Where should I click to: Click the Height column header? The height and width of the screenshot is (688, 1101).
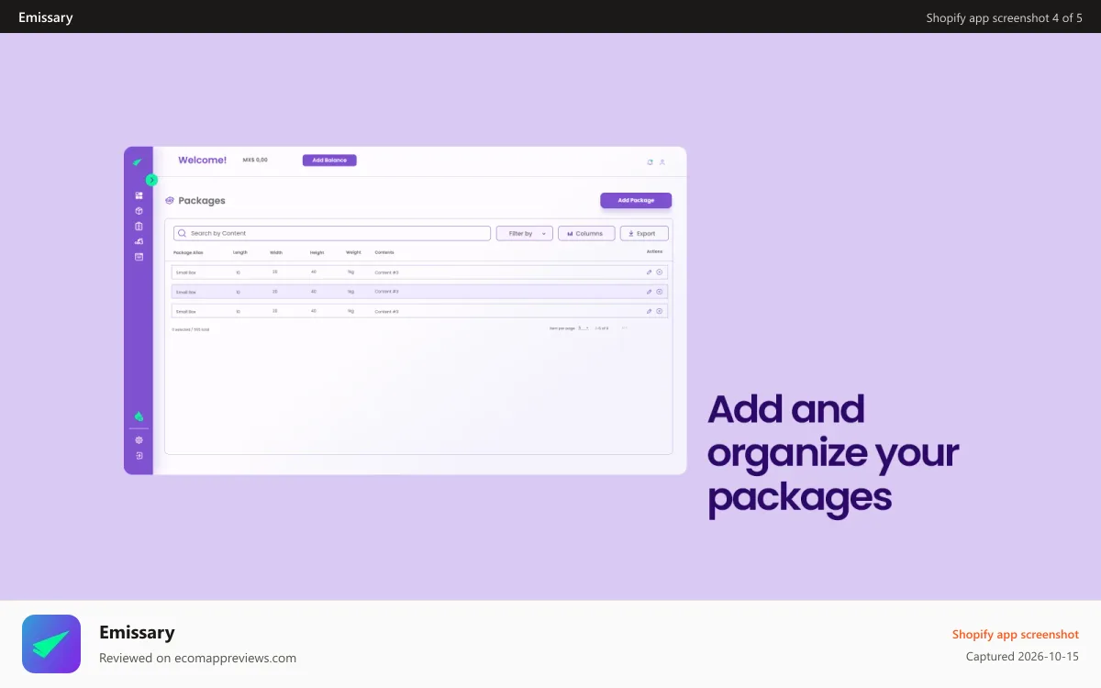(x=317, y=252)
